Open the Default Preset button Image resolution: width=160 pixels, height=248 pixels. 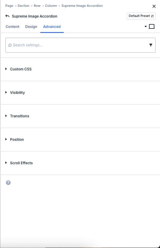[x=141, y=16]
